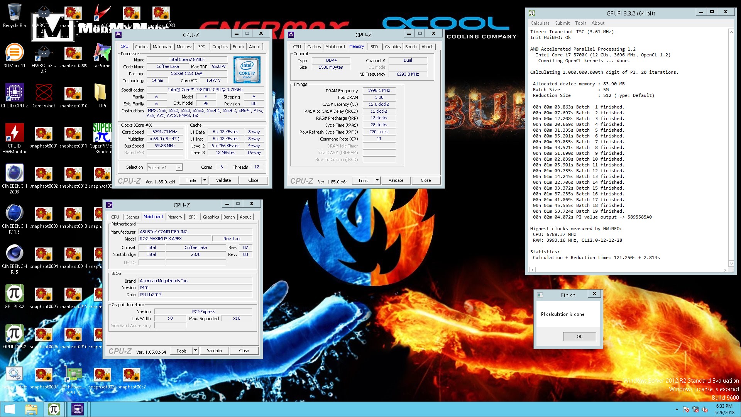Click Core Speed value 6791.70 MHz
The width and height of the screenshot is (741, 417).
coord(165,132)
